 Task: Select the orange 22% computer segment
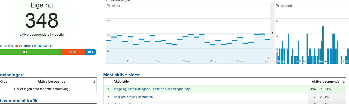coord(73,52)
